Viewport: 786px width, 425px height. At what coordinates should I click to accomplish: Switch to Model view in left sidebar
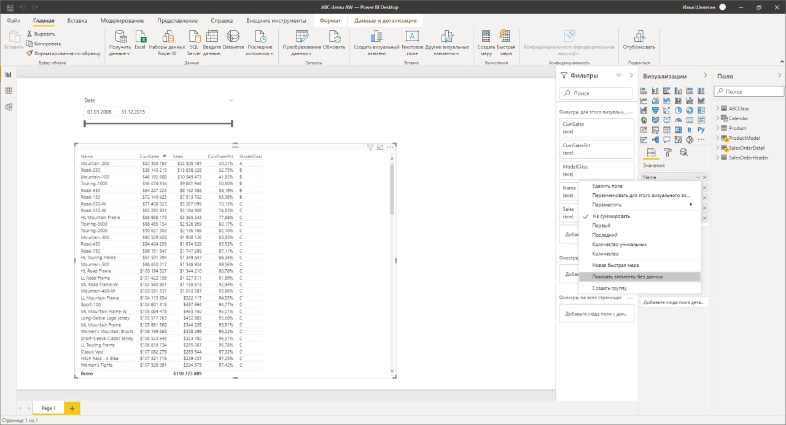point(9,107)
